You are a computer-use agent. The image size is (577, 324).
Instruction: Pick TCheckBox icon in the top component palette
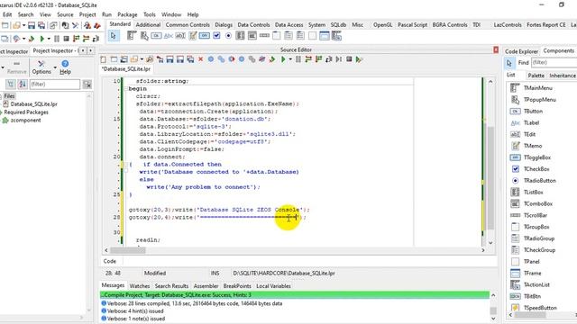[x=216, y=36]
